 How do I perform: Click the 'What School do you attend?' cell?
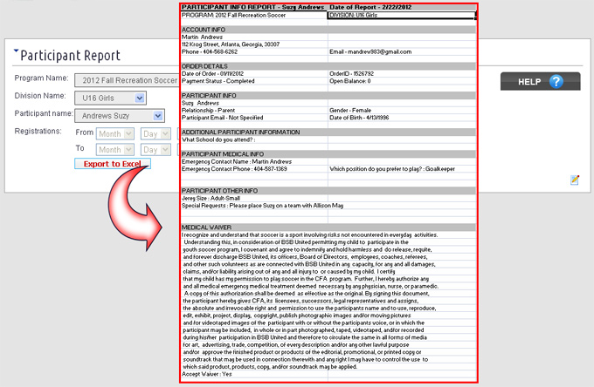click(x=254, y=139)
